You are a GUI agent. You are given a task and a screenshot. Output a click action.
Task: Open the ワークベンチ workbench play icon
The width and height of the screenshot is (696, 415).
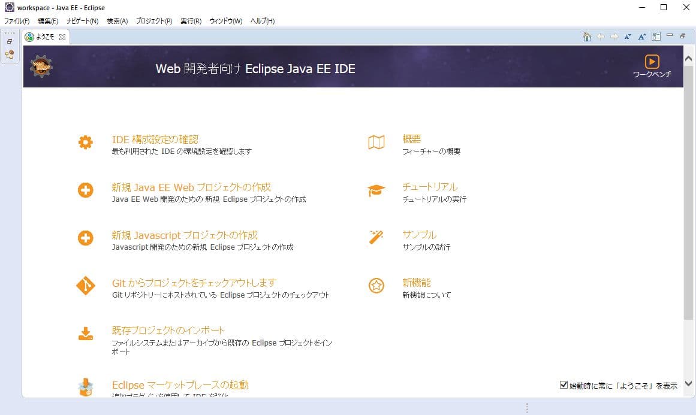tap(652, 62)
